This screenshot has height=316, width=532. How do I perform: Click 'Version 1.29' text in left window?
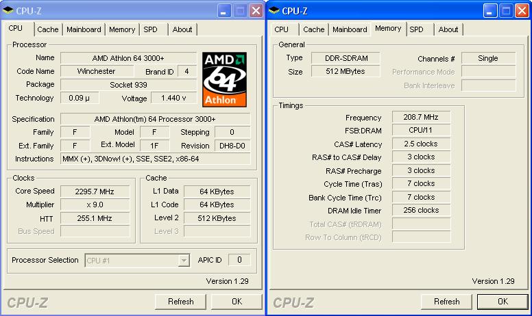[x=228, y=281]
